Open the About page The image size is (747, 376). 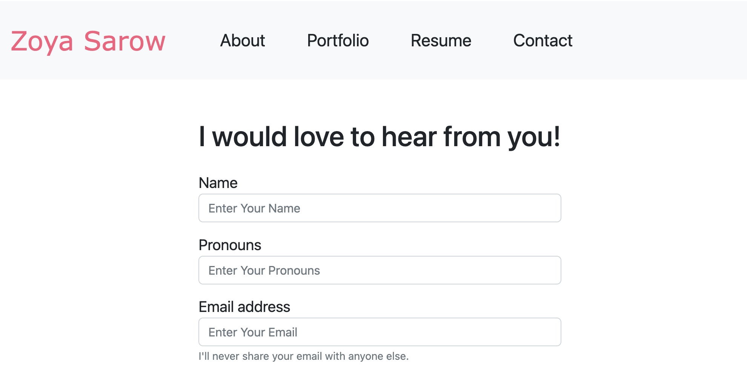click(x=242, y=41)
